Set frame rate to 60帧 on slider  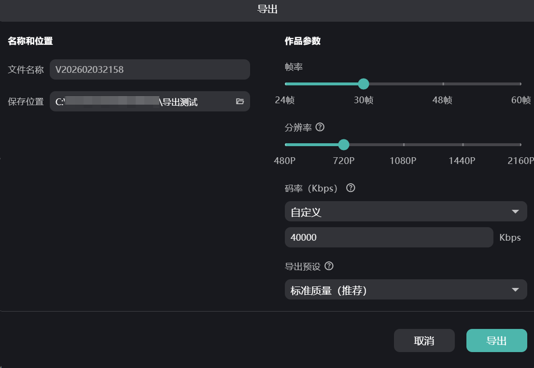click(x=520, y=84)
